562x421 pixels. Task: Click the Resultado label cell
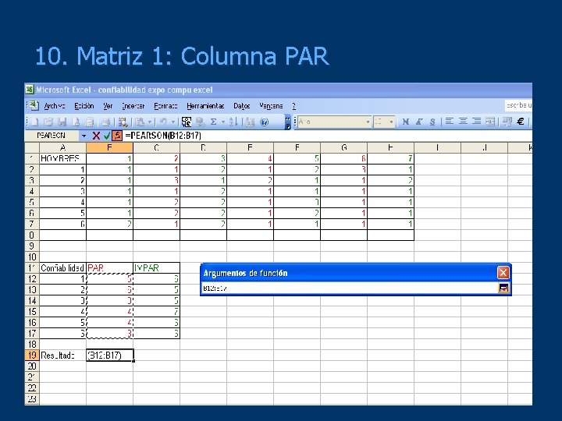62,356
